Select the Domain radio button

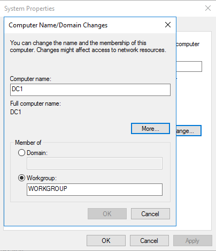[21, 153]
